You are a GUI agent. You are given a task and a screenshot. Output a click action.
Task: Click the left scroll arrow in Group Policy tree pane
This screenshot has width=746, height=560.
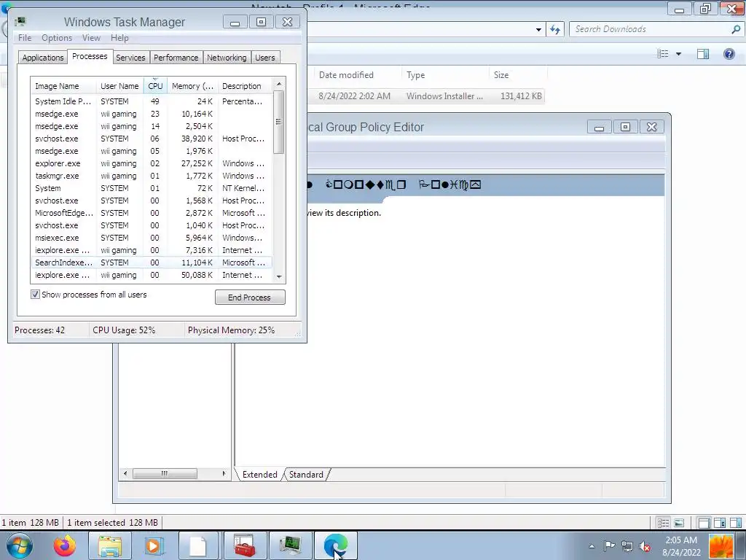click(125, 473)
